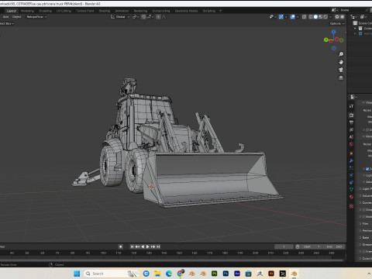This screenshot has height=279, width=372.
Task: Expand the Curves panel in properties
Action: (x=365, y=203)
